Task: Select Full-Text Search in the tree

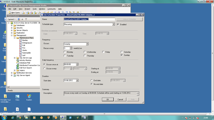Action: tap(25, 68)
